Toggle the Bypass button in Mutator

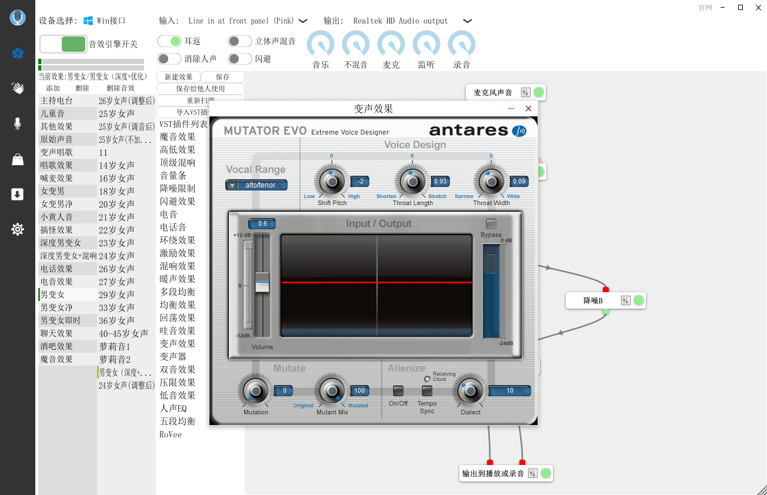click(x=491, y=224)
